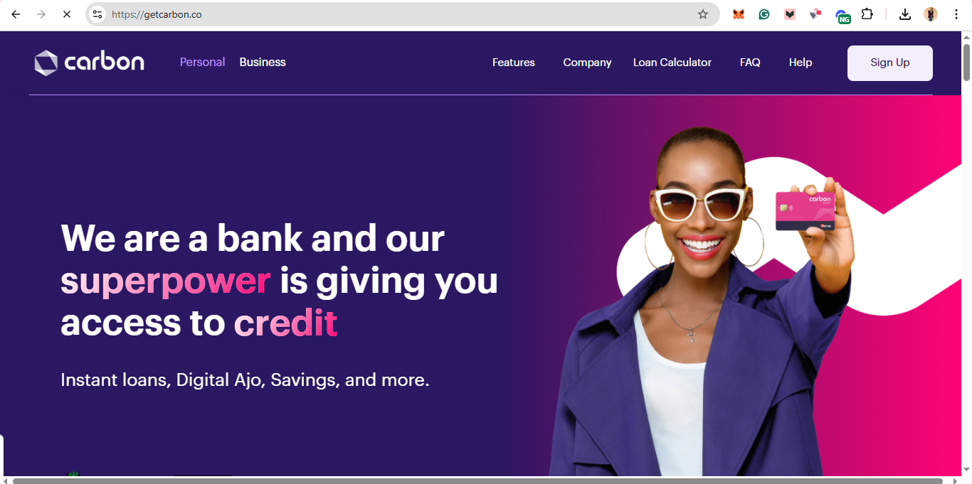Click the site information icon in address bar
972x484 pixels.
coord(98,14)
